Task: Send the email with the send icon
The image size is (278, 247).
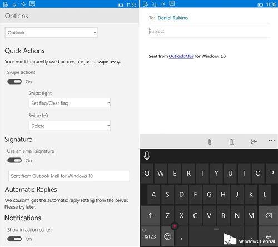Action: [254, 141]
